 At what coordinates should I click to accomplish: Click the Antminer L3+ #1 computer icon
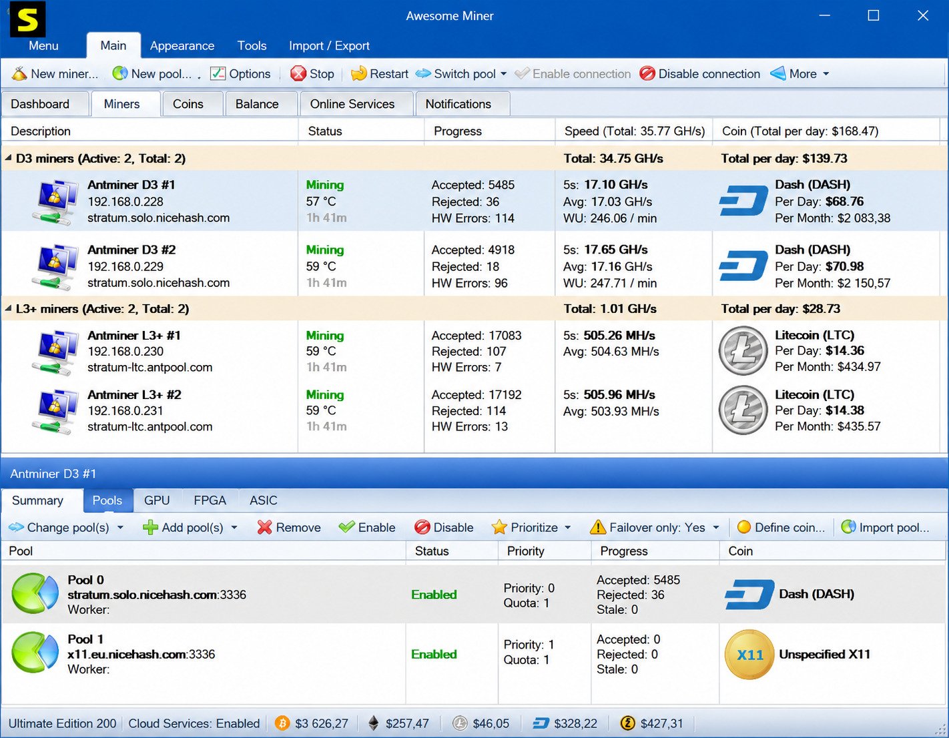pos(54,352)
